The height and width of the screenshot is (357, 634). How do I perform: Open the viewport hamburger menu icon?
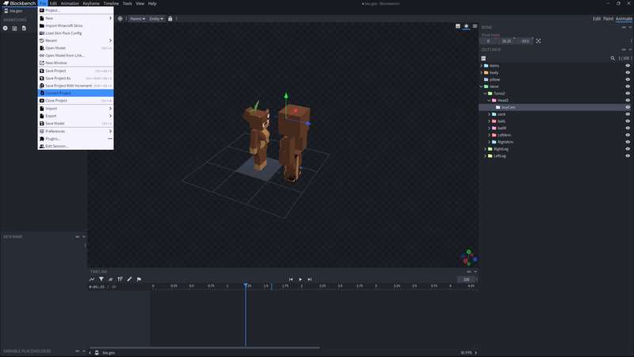[x=475, y=26]
